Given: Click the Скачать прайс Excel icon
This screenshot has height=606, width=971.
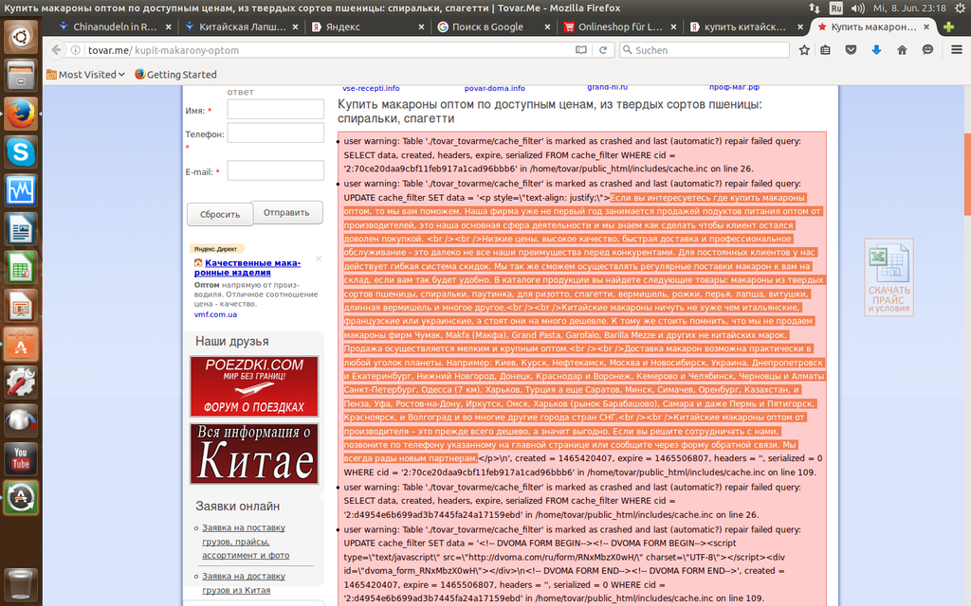Looking at the screenshot, I should (889, 277).
